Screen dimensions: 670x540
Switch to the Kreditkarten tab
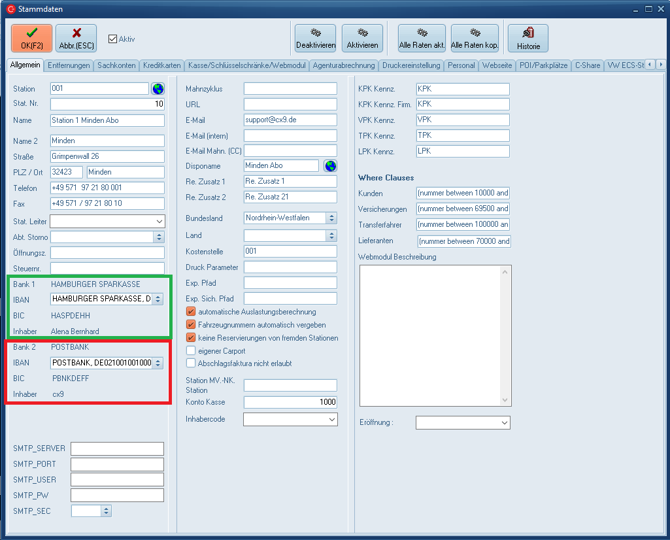(161, 65)
